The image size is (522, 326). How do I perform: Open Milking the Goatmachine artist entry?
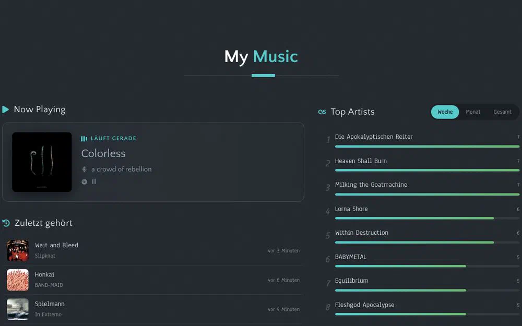click(371, 185)
